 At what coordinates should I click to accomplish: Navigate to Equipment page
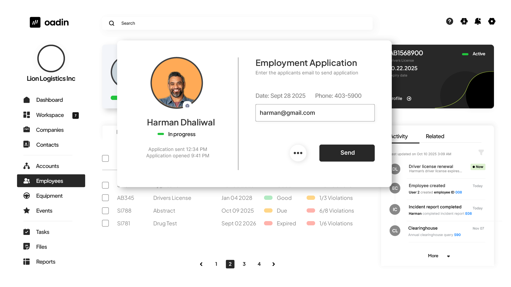click(x=49, y=196)
